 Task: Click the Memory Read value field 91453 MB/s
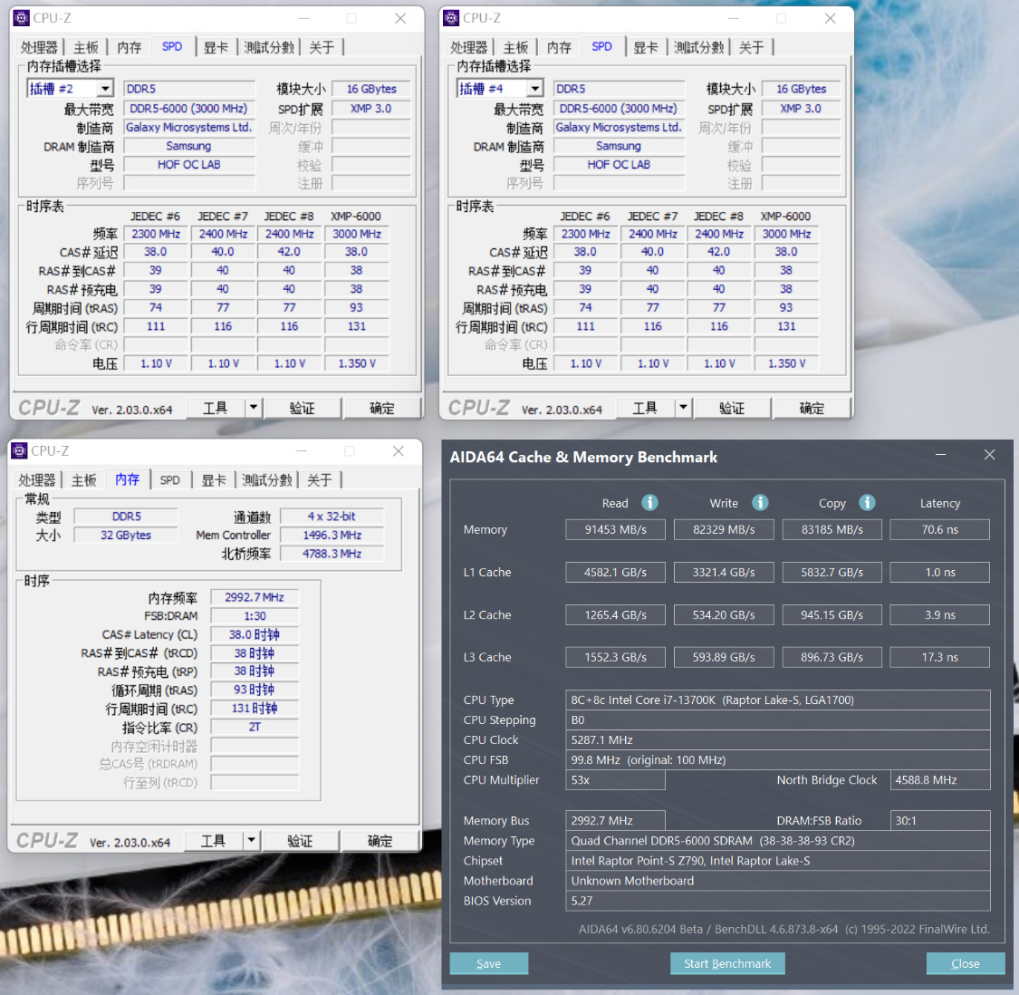tap(615, 529)
